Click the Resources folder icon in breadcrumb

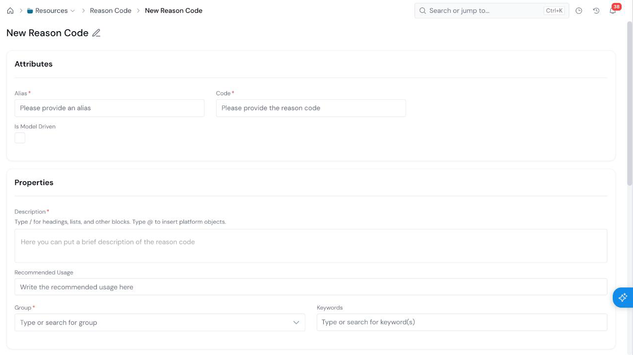[30, 10]
